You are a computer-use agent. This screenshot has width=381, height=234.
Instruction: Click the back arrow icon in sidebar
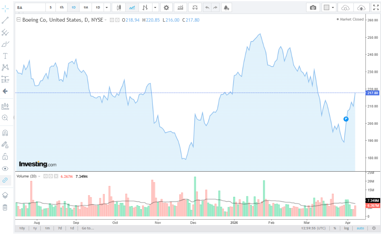(5, 91)
